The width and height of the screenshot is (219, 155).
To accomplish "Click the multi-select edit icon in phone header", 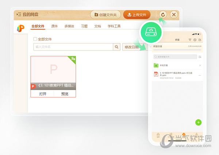I will 200,40.
